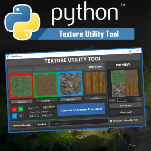Click the Set Output Location button
Image resolution: width=151 pixels, height=151 pixels.
coord(22,125)
